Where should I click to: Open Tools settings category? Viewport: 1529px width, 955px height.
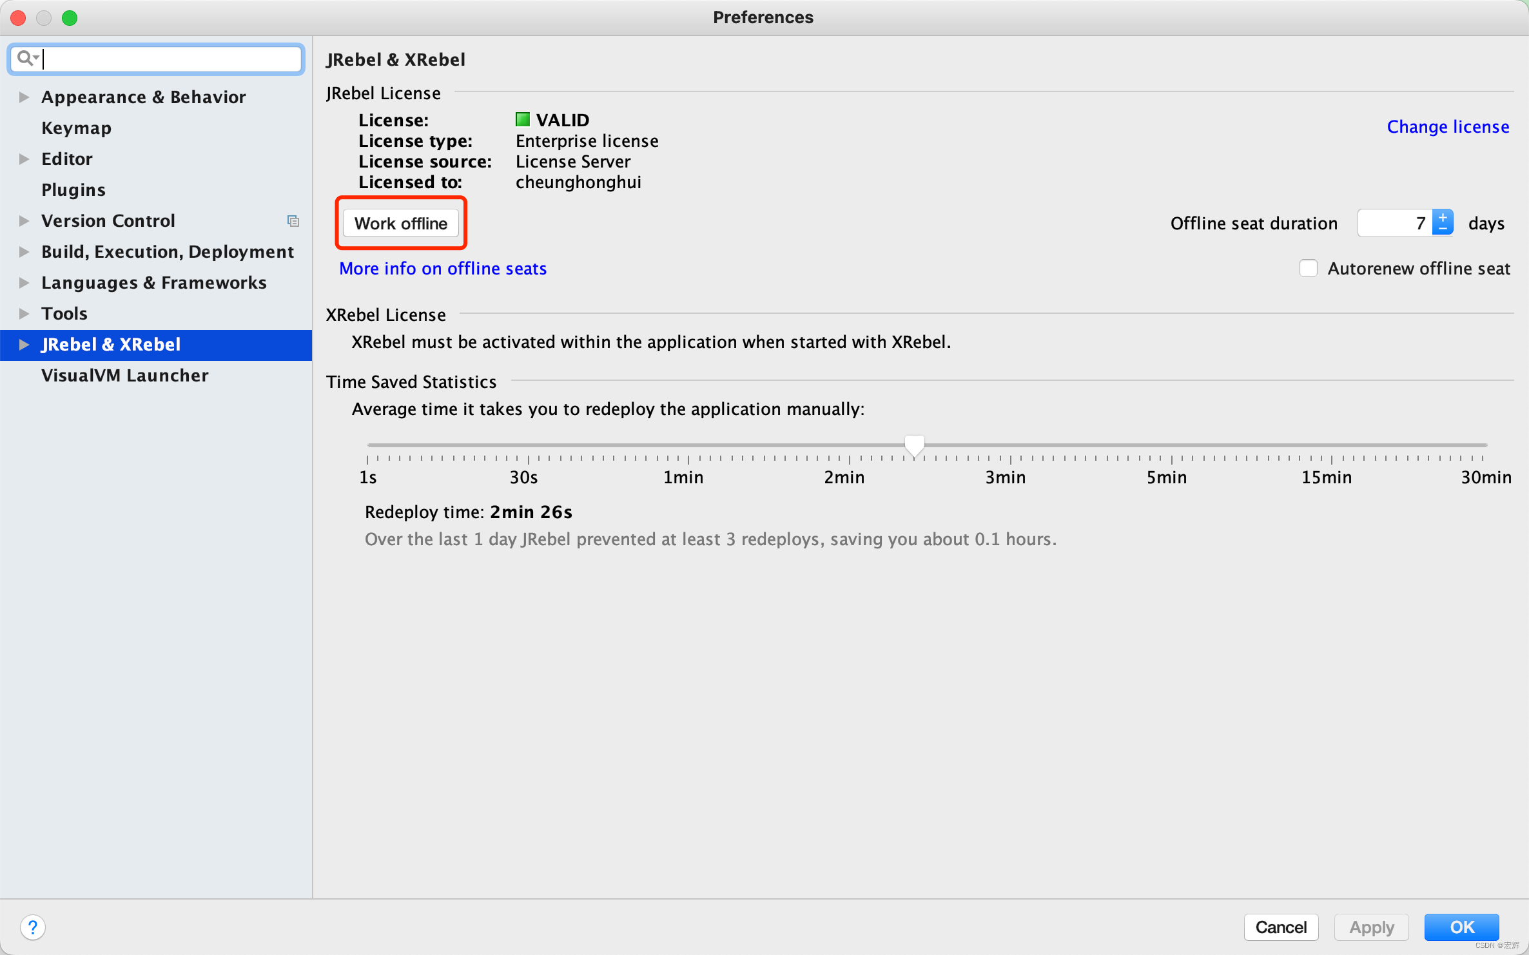point(64,314)
